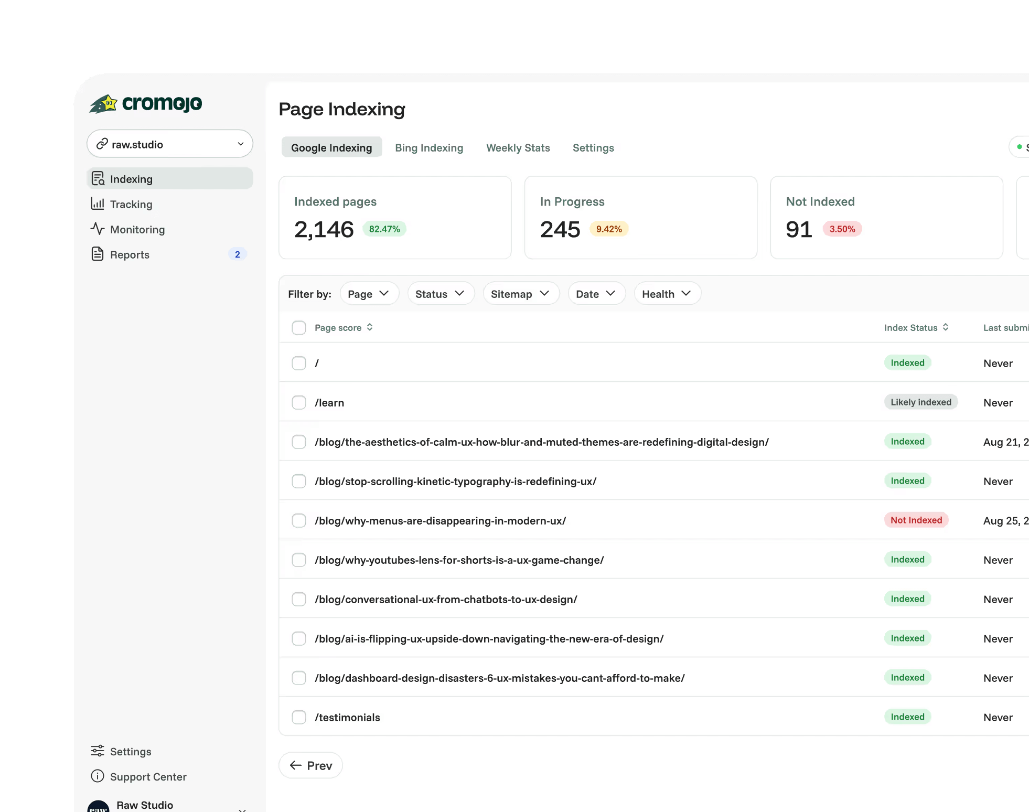Click the Reports notification count badge
The width and height of the screenshot is (1029, 812).
click(x=237, y=254)
